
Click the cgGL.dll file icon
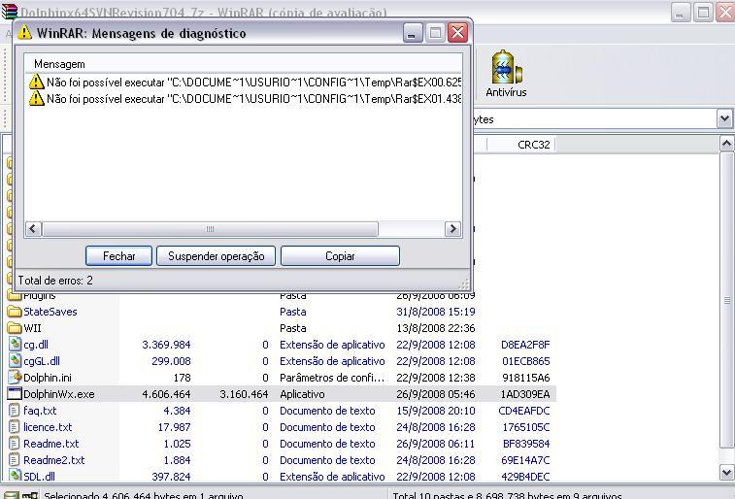pos(15,361)
